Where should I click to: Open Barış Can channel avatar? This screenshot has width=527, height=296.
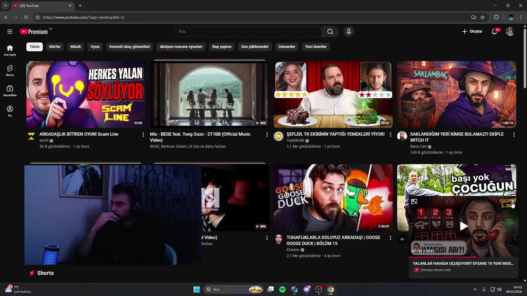[x=402, y=136]
